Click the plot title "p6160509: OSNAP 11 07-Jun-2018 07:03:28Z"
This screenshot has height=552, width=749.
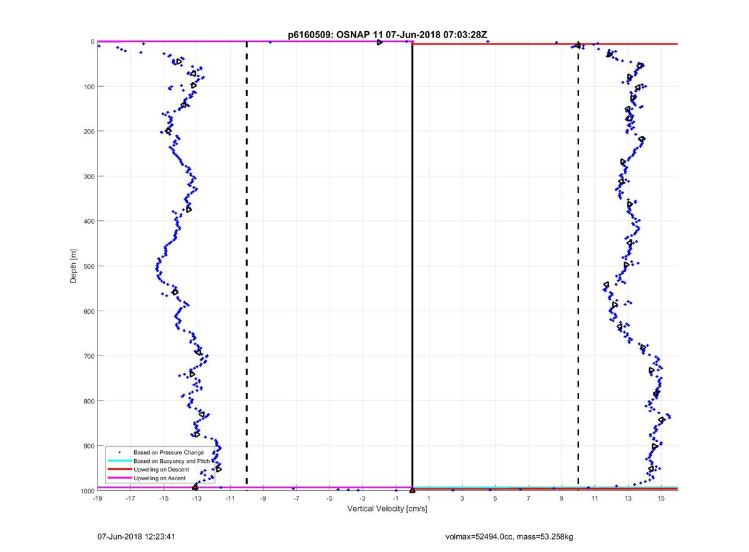coord(387,36)
